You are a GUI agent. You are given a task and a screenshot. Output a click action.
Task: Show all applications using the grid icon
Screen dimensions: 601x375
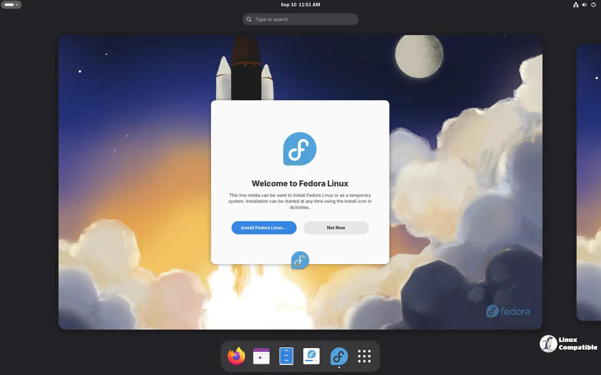coord(364,356)
